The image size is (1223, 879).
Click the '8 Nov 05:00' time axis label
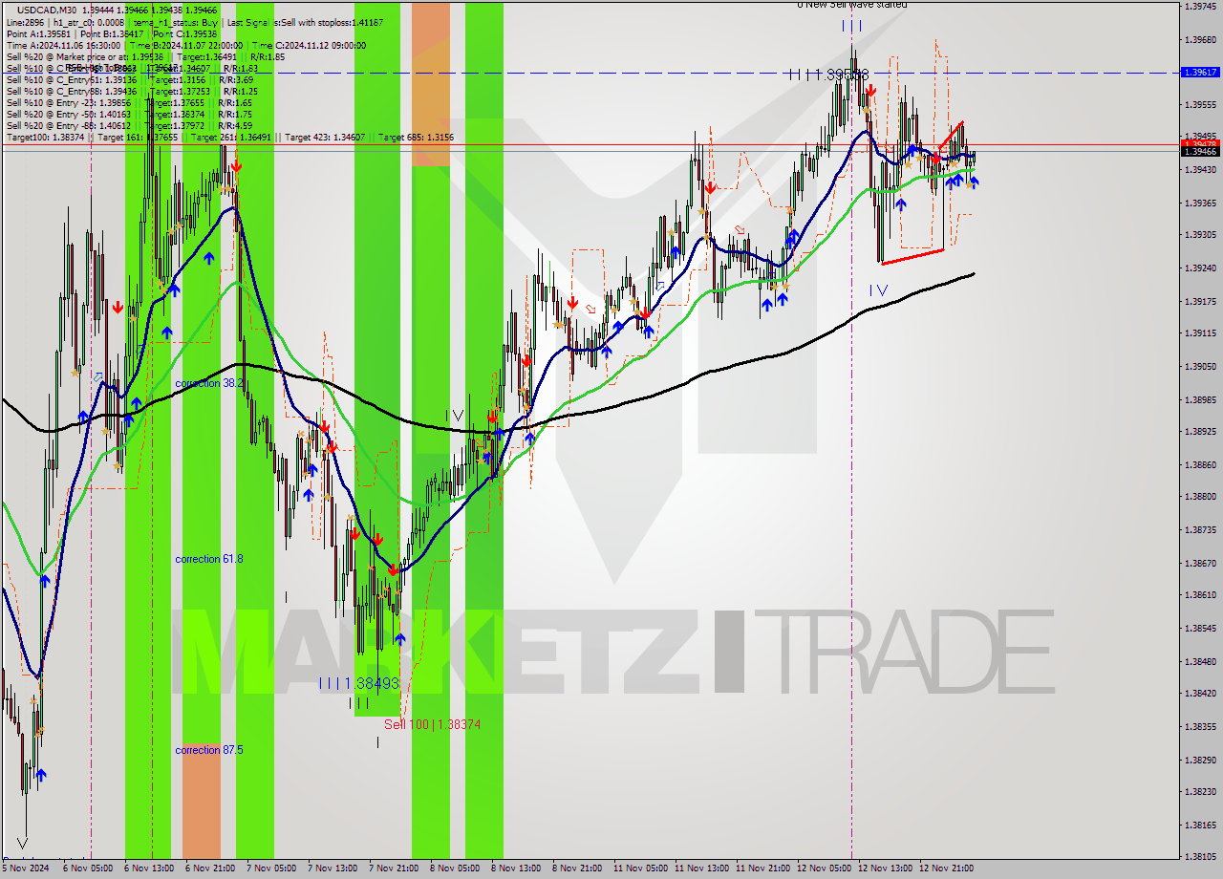tap(455, 868)
